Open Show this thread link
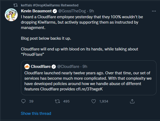 [36, 113]
